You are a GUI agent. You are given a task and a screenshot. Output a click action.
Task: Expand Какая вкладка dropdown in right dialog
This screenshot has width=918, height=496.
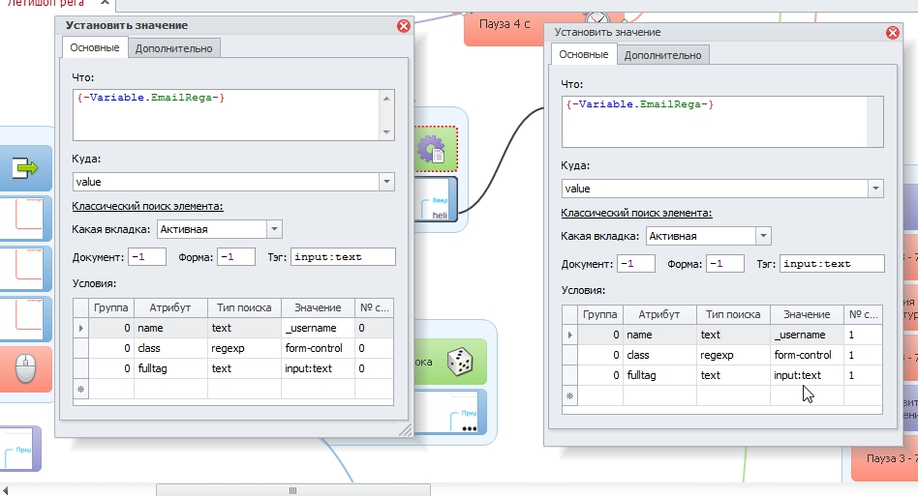(x=763, y=236)
